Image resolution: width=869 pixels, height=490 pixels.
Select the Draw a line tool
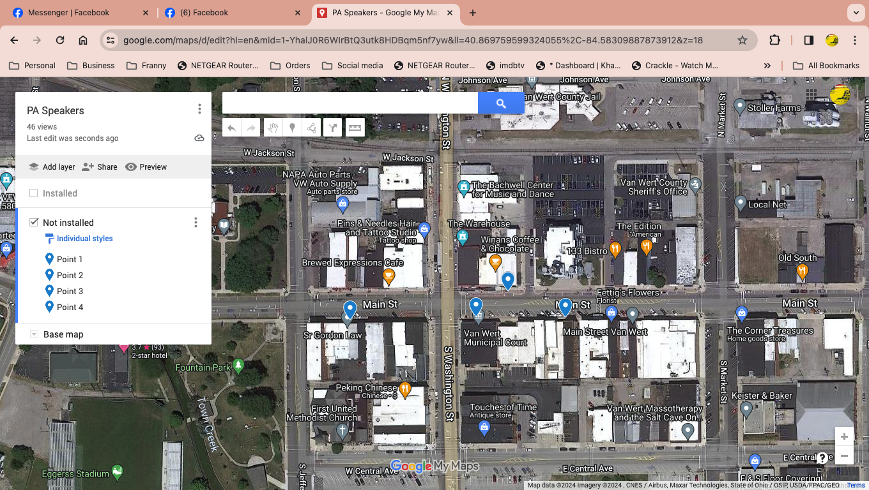[312, 128]
